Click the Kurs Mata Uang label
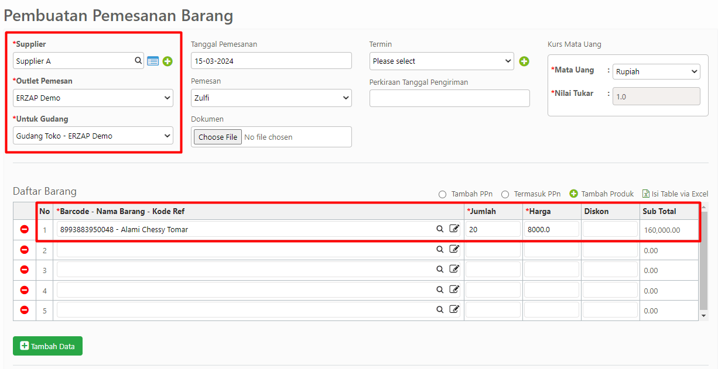718x369 pixels. click(x=575, y=44)
